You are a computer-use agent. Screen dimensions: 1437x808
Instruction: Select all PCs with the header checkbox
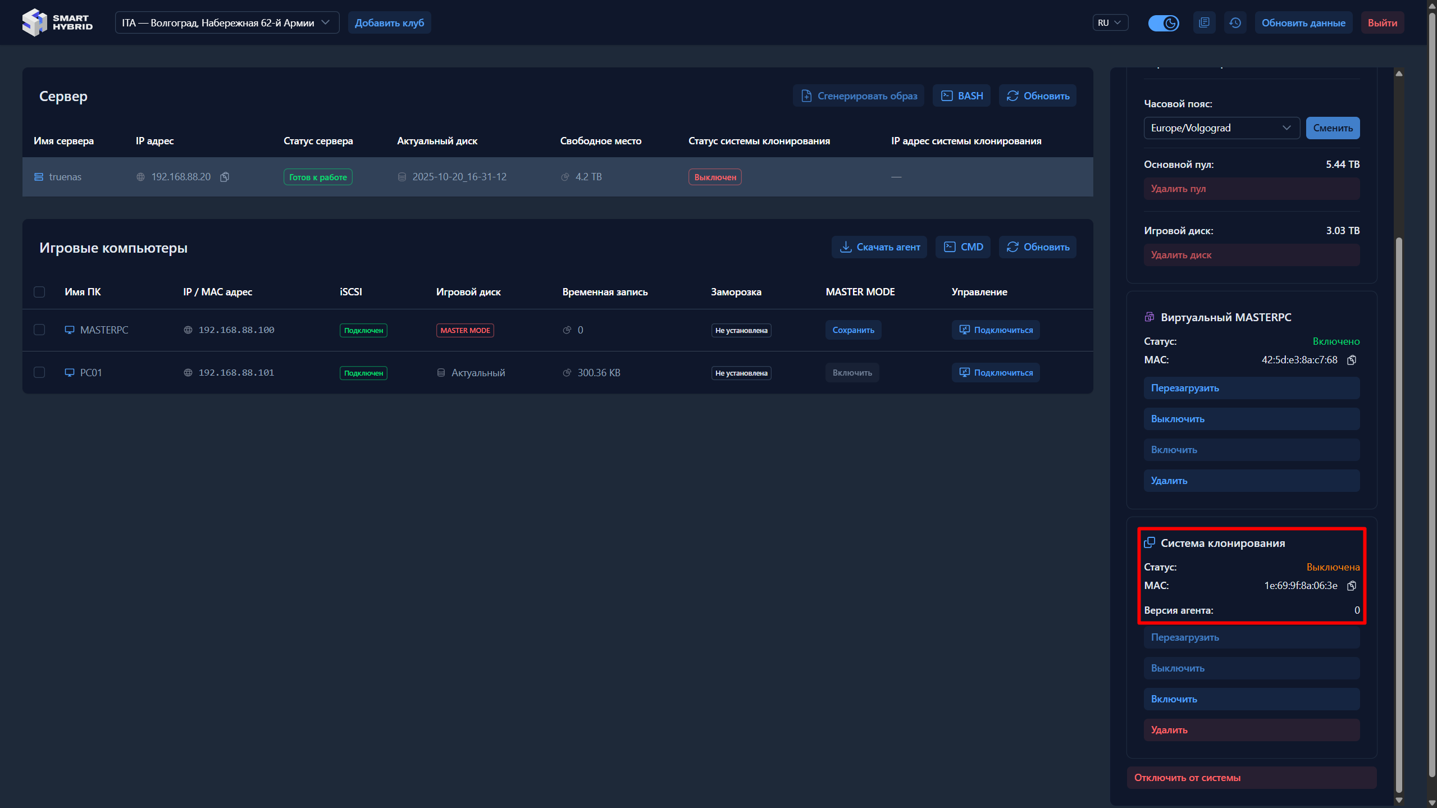pyautogui.click(x=39, y=292)
